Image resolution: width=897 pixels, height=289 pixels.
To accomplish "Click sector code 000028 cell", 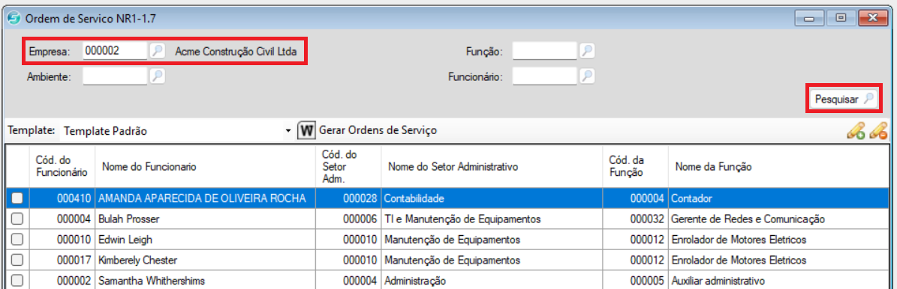I will 348,198.
